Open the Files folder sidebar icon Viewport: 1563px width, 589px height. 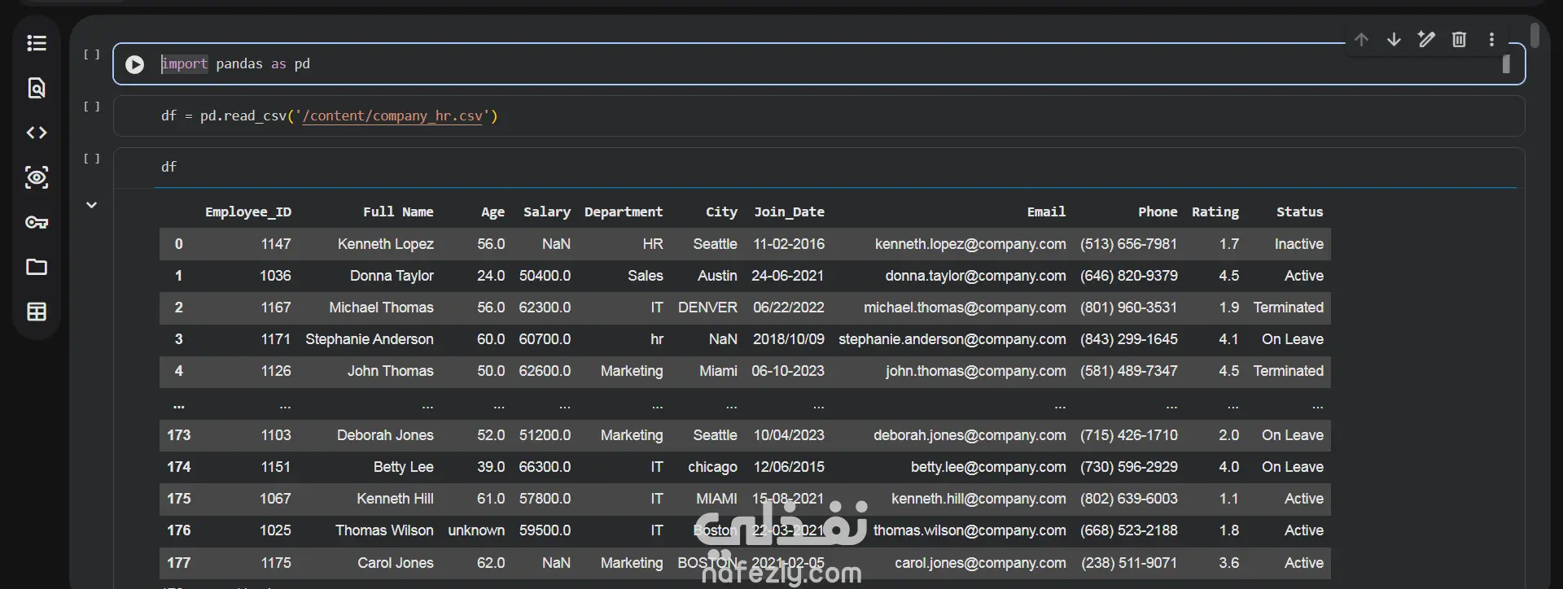[x=37, y=267]
